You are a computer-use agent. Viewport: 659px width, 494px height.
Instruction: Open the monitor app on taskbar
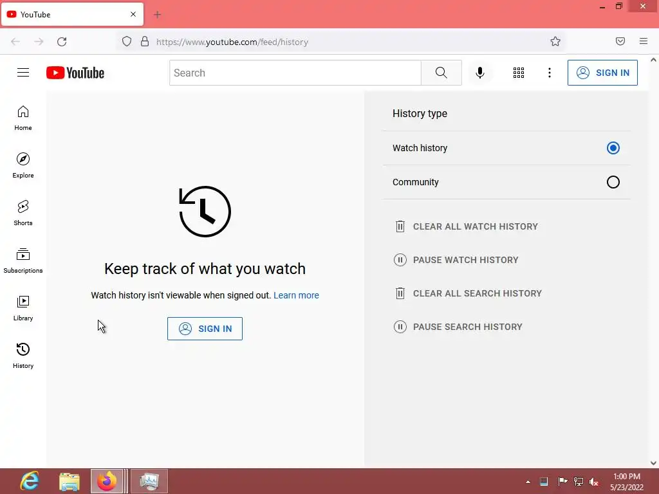pyautogui.click(x=149, y=481)
